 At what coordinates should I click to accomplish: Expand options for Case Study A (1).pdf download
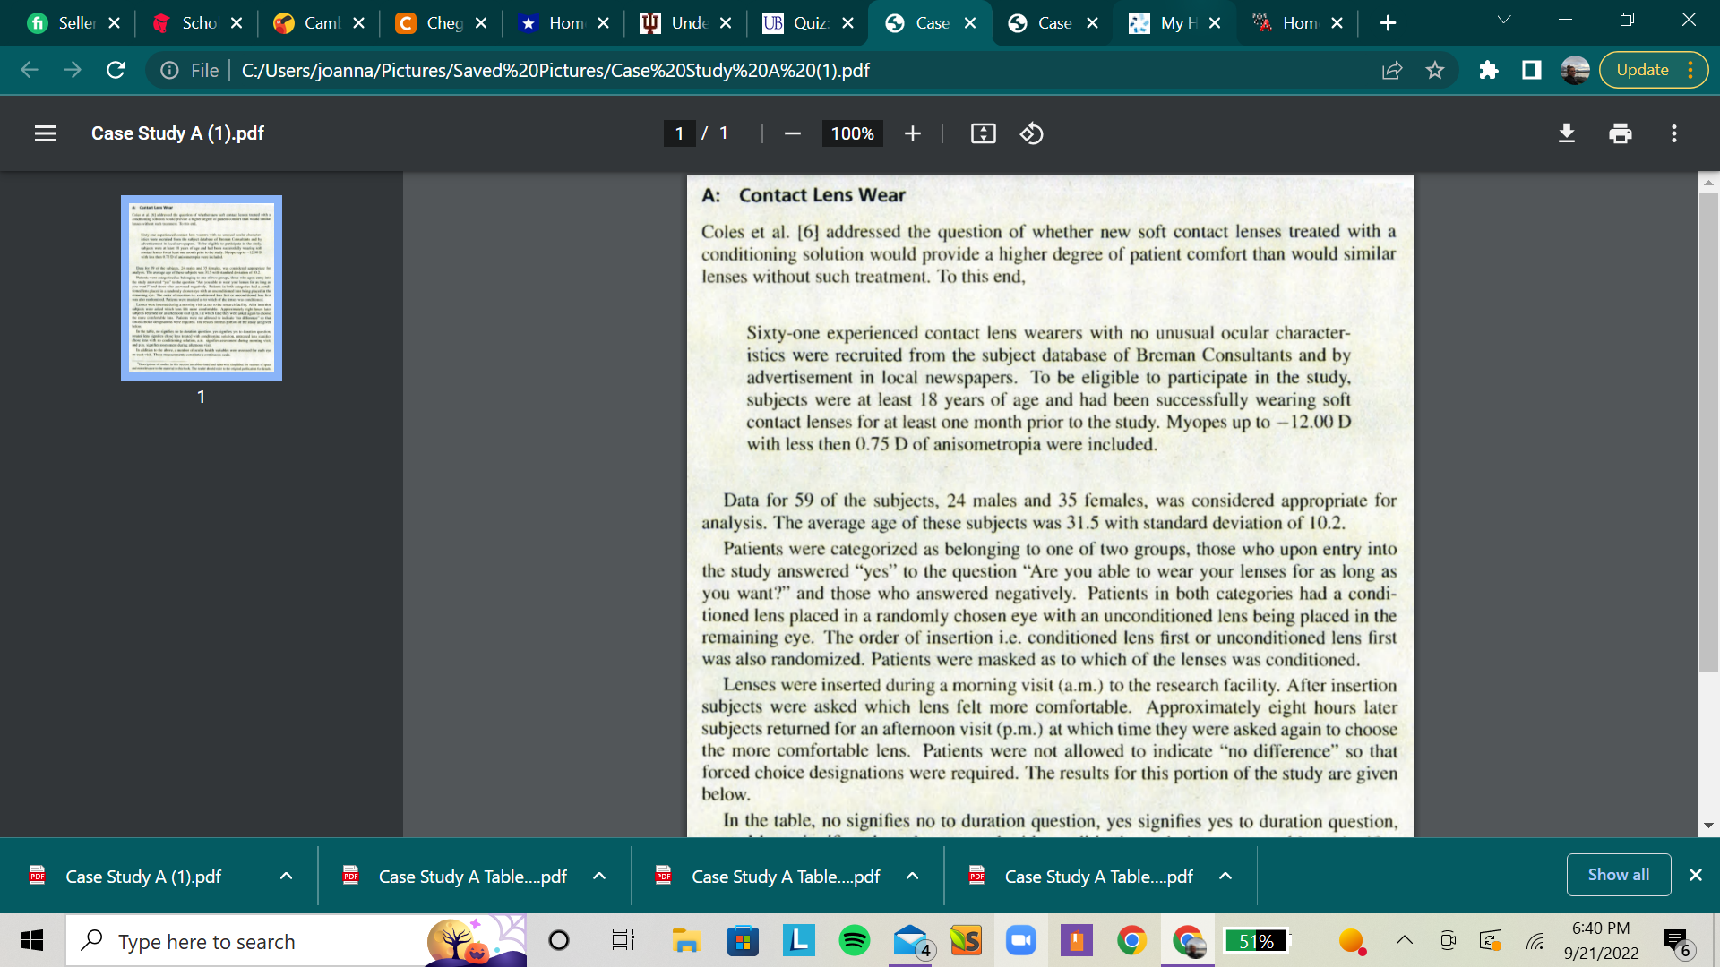tap(286, 877)
